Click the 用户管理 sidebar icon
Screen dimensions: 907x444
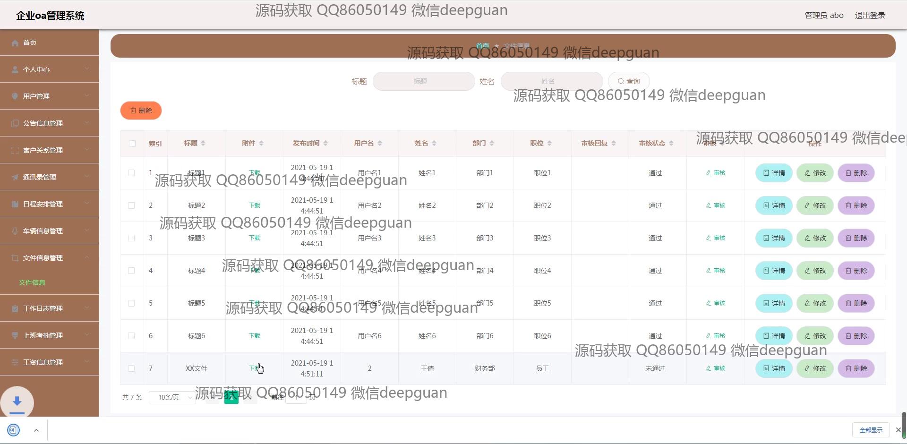pos(15,96)
